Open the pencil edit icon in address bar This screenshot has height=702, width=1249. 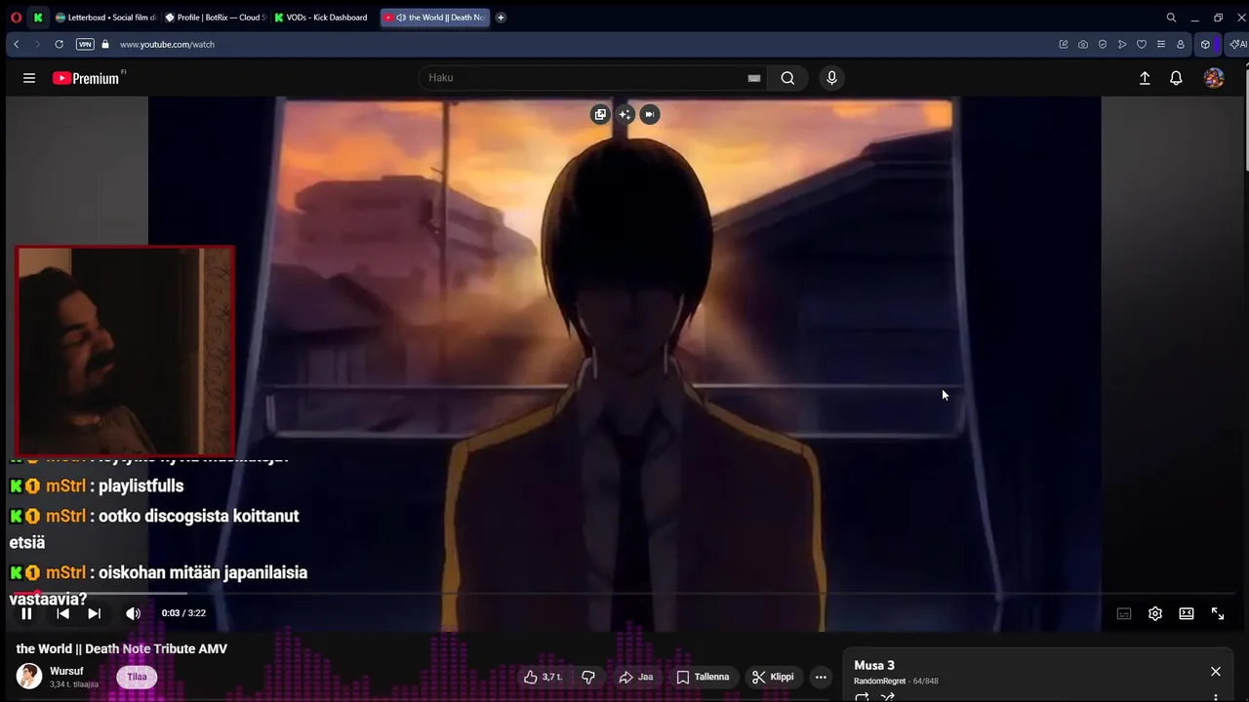pyautogui.click(x=1064, y=44)
